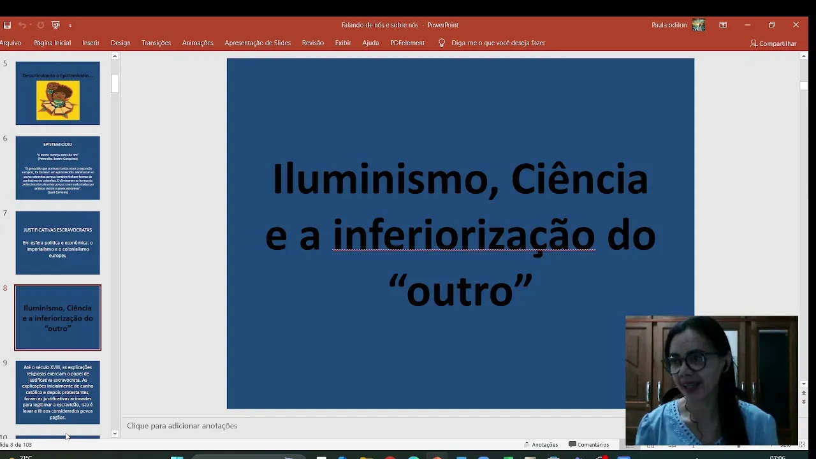This screenshot has width=816, height=459.
Task: Click 'Diga-me o que você deseja fazer' field
Action: pos(498,43)
